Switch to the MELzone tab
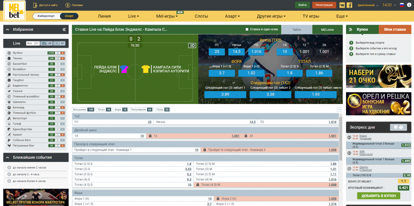The height and width of the screenshot is (206, 414). point(327,30)
